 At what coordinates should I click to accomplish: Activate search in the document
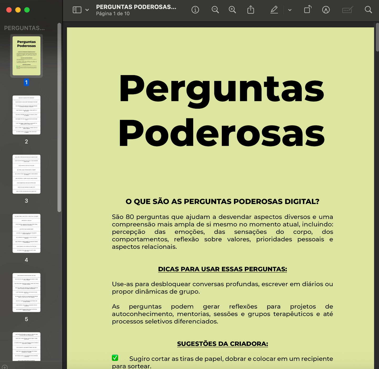click(368, 10)
